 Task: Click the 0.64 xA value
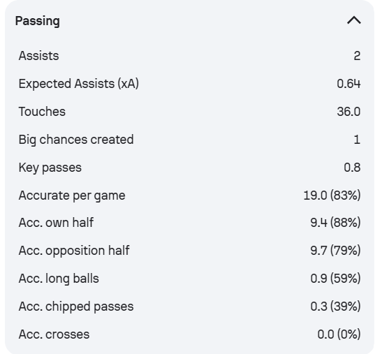348,84
